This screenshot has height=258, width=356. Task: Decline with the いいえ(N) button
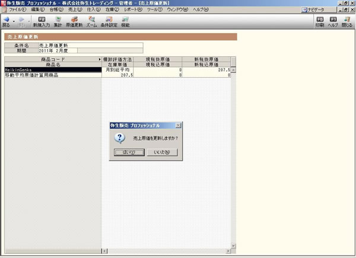[x=162, y=152]
